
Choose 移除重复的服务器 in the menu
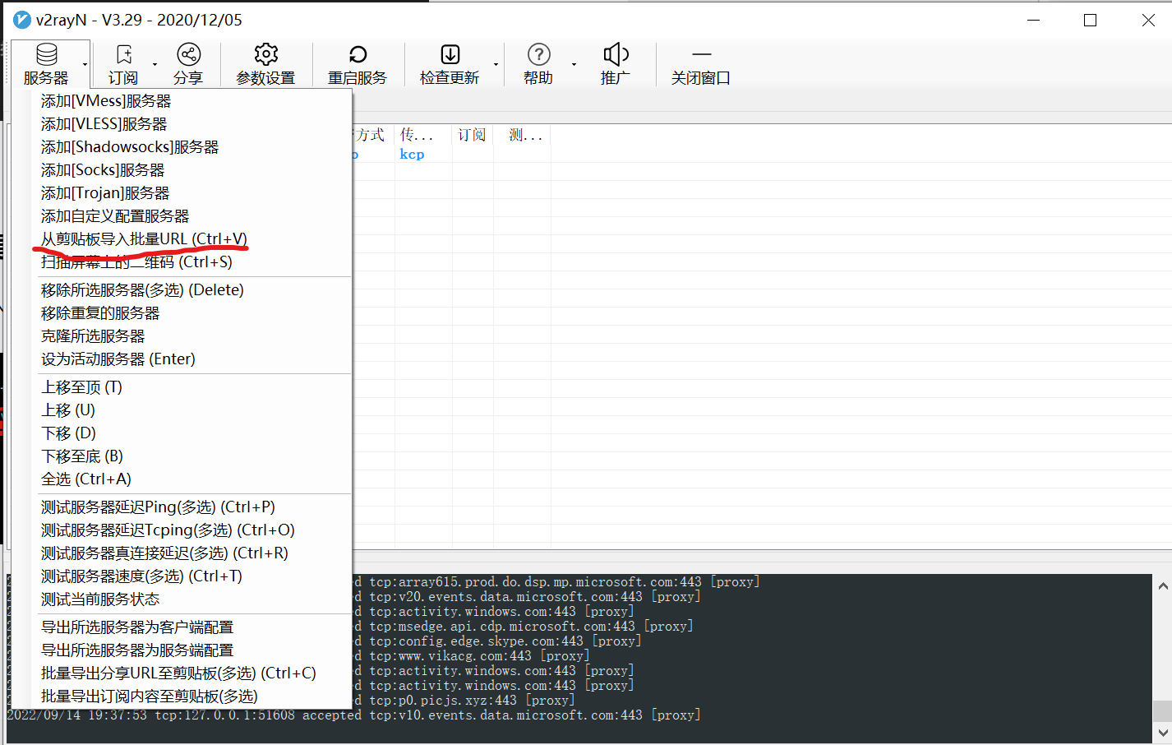coord(100,313)
